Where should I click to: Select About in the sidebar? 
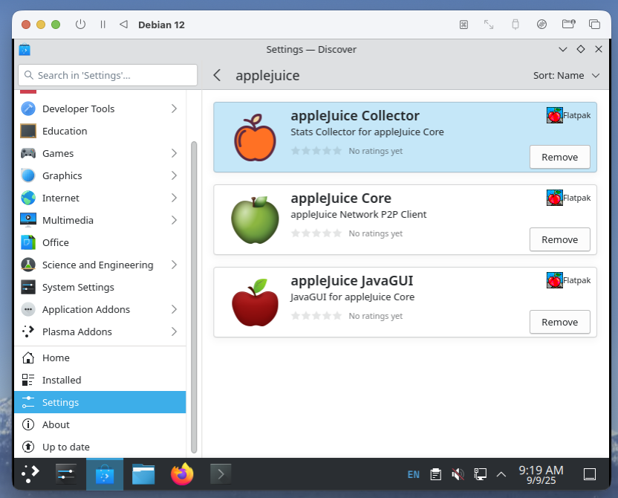coord(100,424)
